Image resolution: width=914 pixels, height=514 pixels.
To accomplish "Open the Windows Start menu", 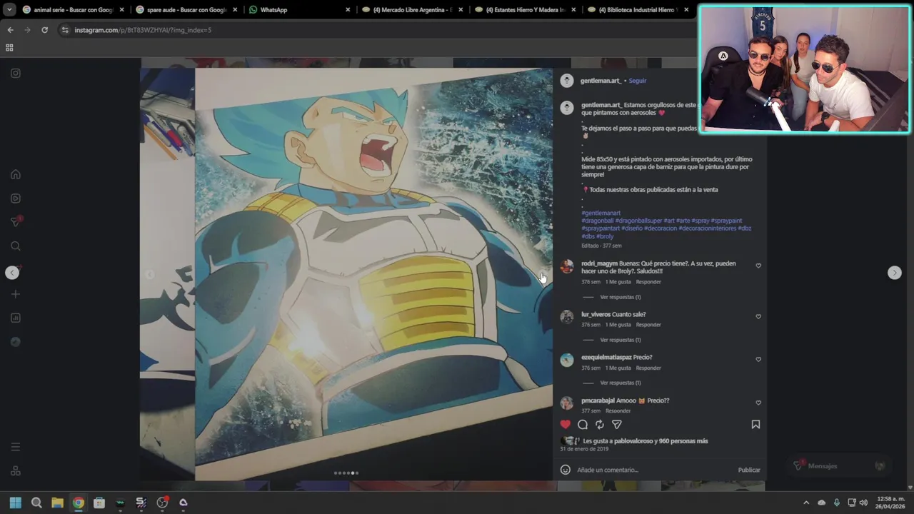I will click(16, 503).
